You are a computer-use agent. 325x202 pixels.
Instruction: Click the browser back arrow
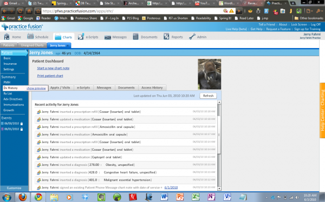click(4, 11)
